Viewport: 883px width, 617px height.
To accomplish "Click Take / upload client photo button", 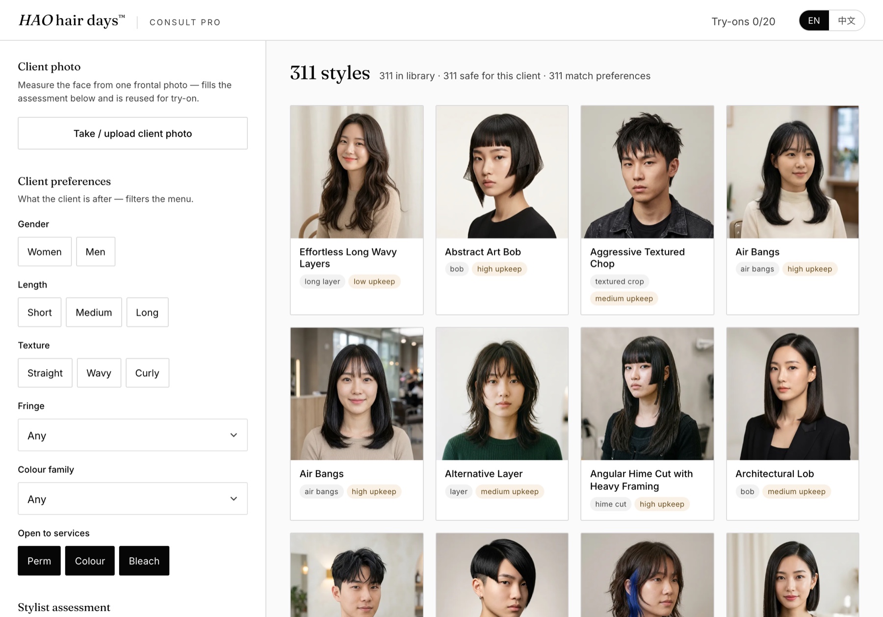I will point(132,133).
